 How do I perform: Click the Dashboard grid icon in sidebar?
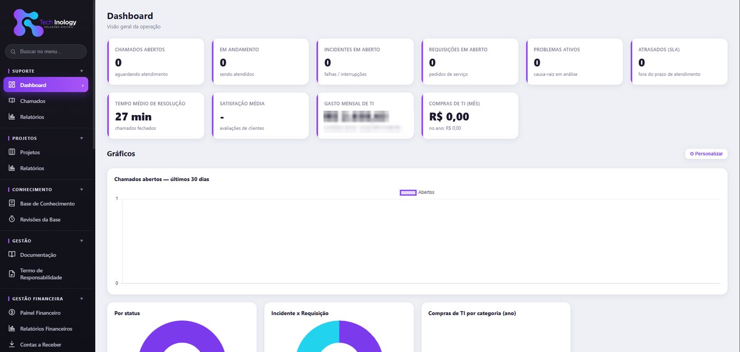12,85
